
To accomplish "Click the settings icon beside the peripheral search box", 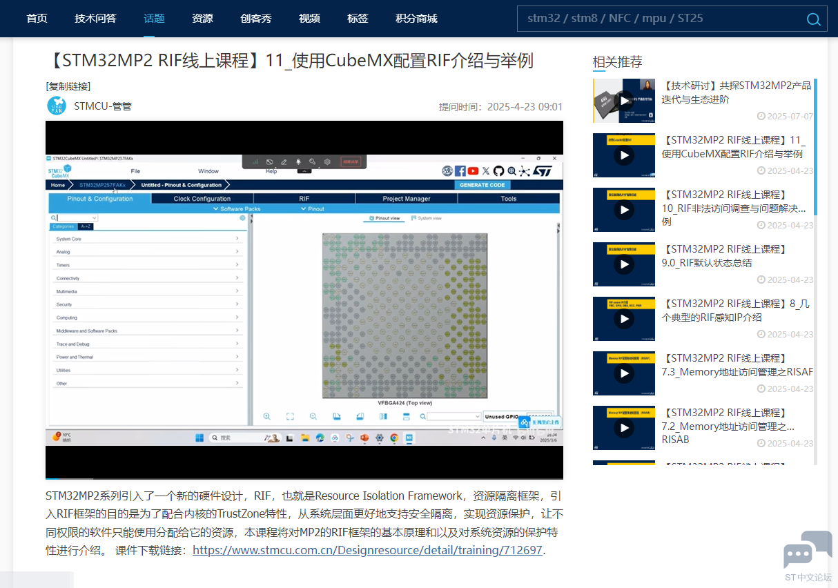I will coord(242,218).
